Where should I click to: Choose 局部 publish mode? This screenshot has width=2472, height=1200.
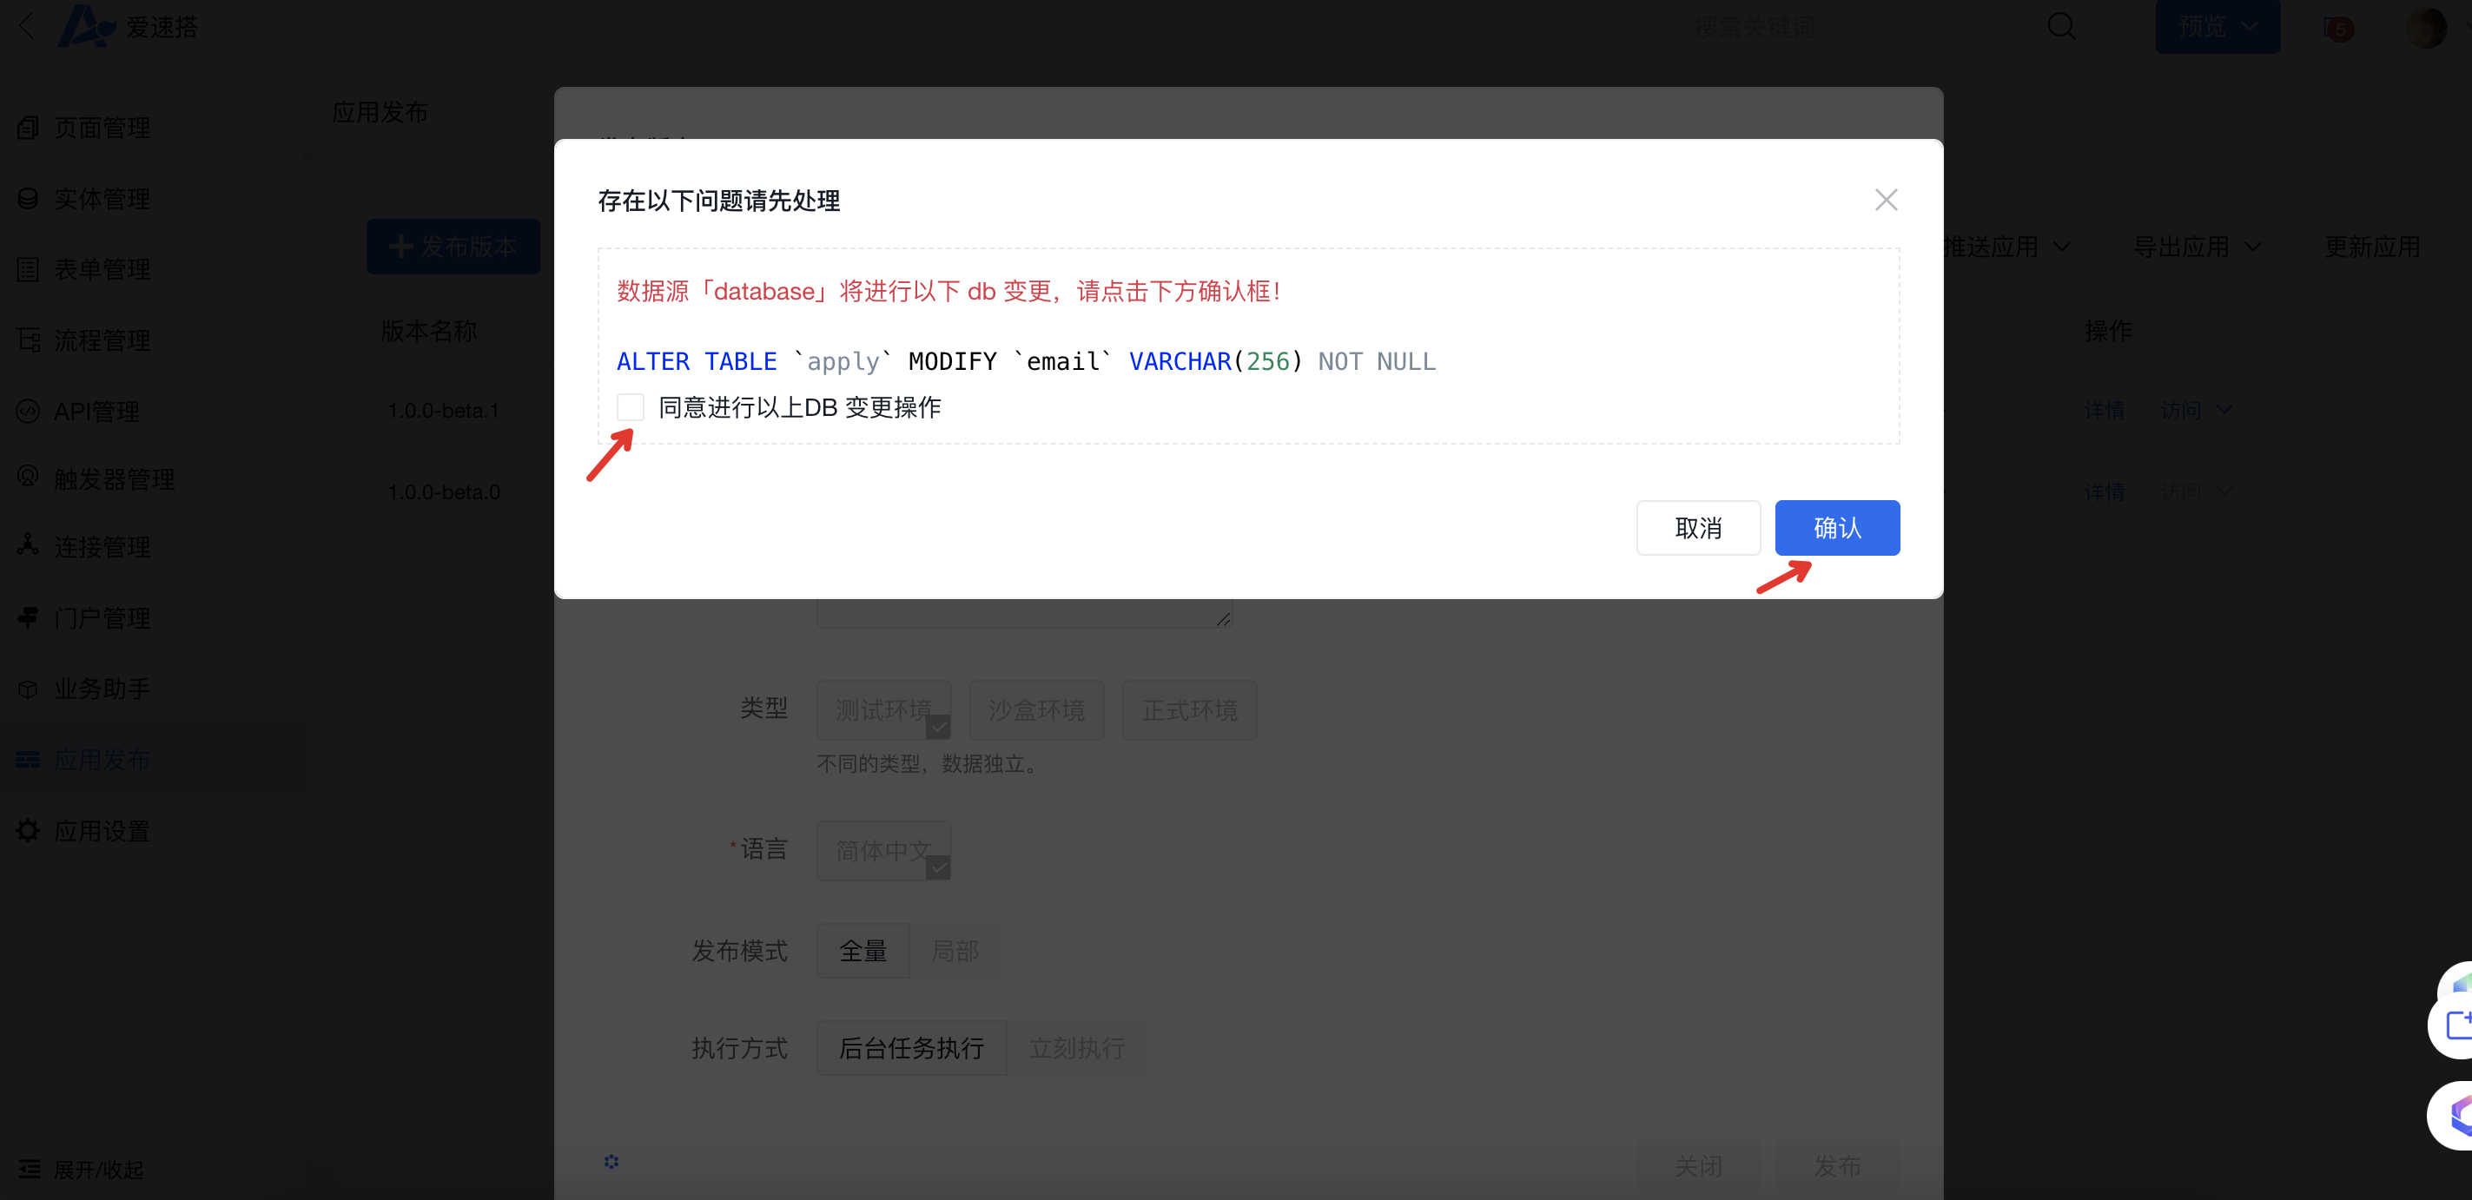[955, 951]
